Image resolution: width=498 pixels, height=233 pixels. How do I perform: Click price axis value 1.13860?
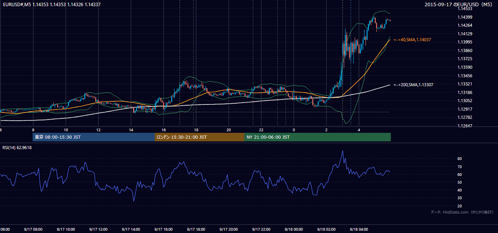pyautogui.click(x=465, y=51)
